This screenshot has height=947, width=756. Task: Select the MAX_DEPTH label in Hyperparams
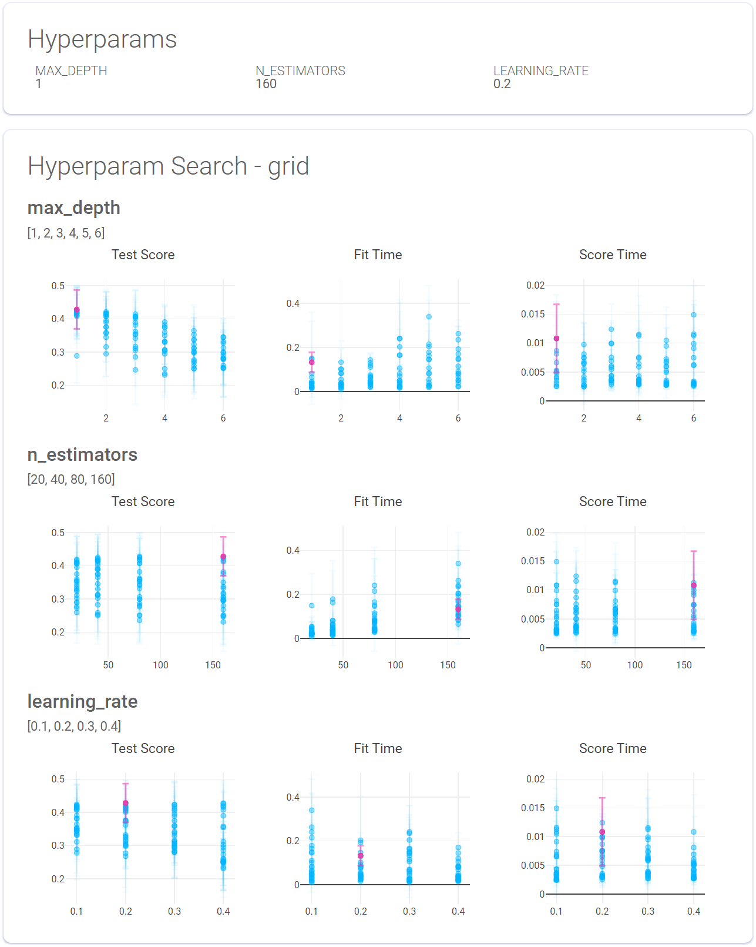click(71, 71)
